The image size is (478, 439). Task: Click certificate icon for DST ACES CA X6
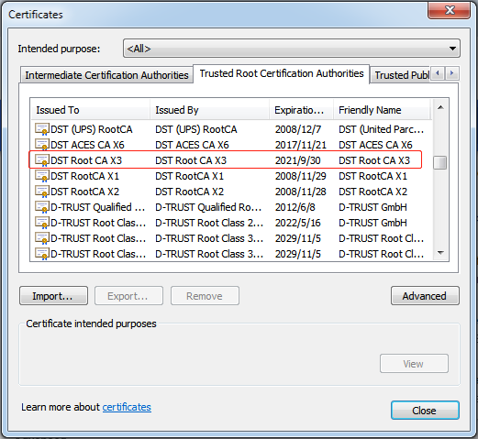coord(42,145)
